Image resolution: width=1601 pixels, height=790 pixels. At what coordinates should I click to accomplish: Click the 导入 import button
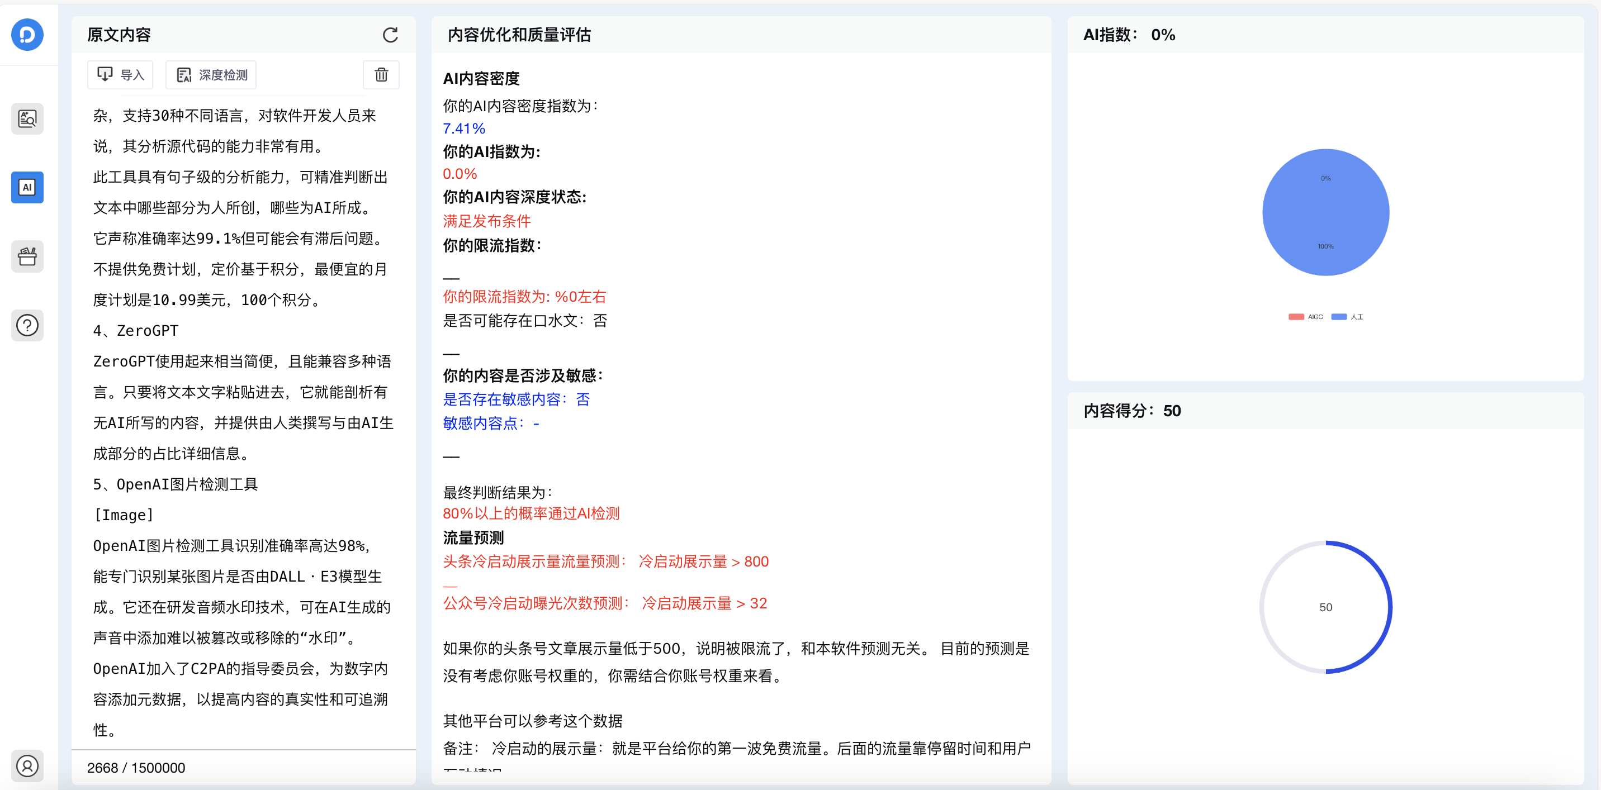click(121, 75)
